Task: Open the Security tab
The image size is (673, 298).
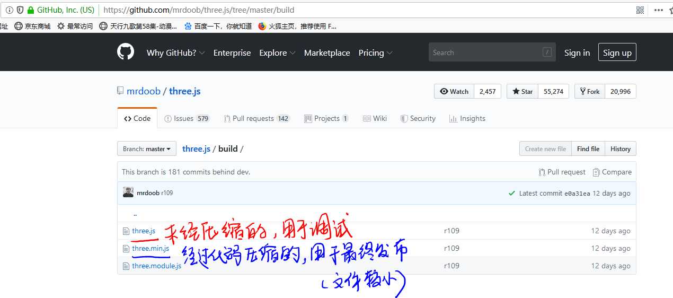Action: coord(418,118)
